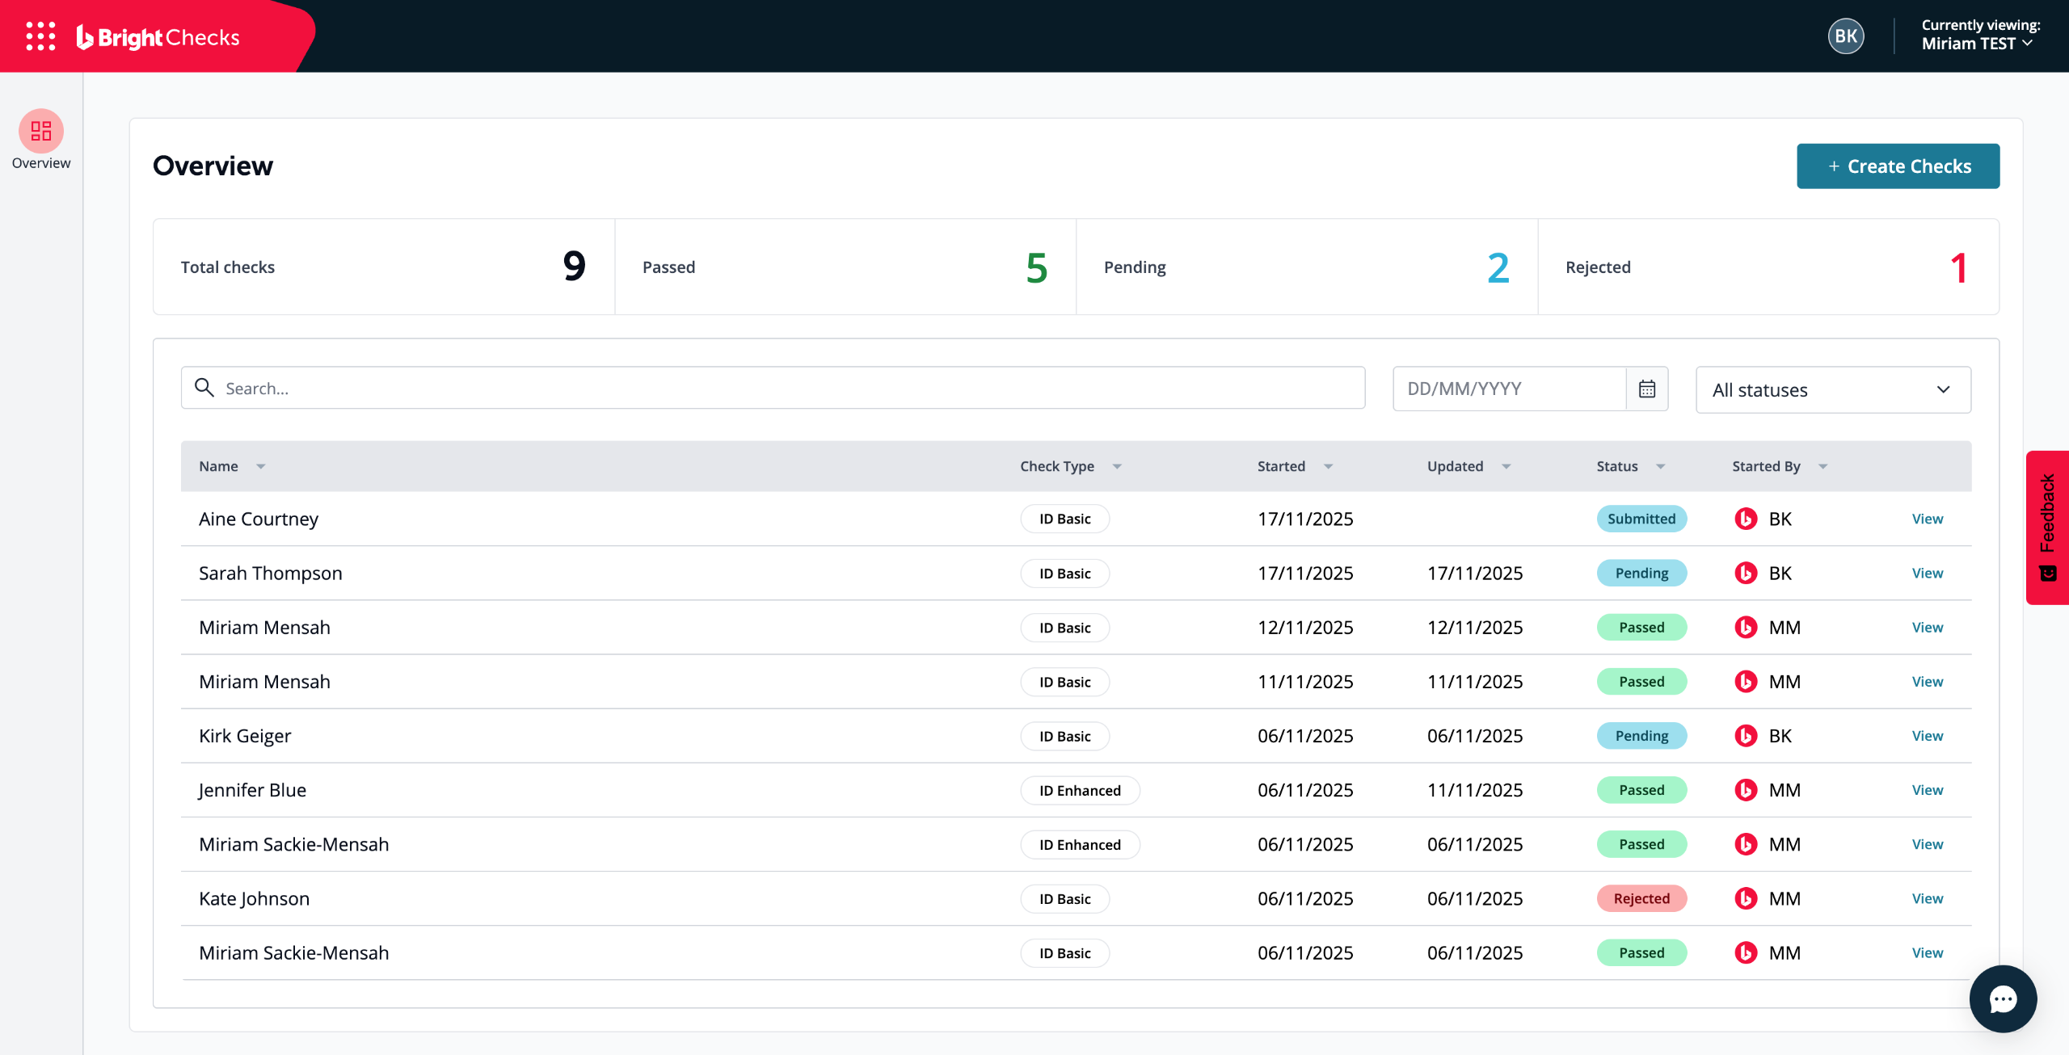2069x1055 pixels.
Task: View Aine Courtney's submitted check
Action: [1927, 519]
